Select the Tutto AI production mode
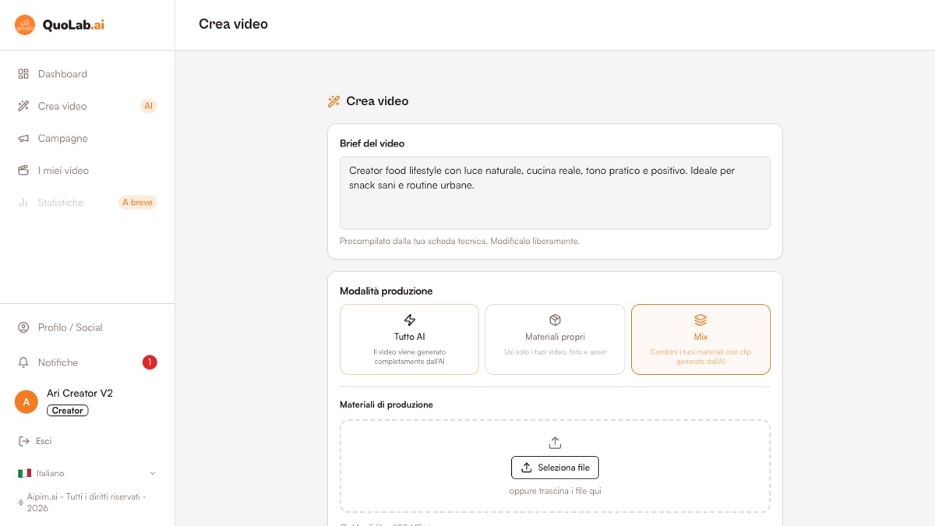 [x=410, y=339]
